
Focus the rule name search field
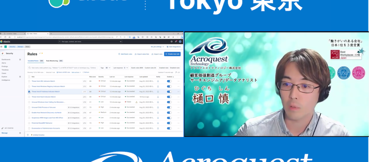pyautogui.click(x=62, y=68)
